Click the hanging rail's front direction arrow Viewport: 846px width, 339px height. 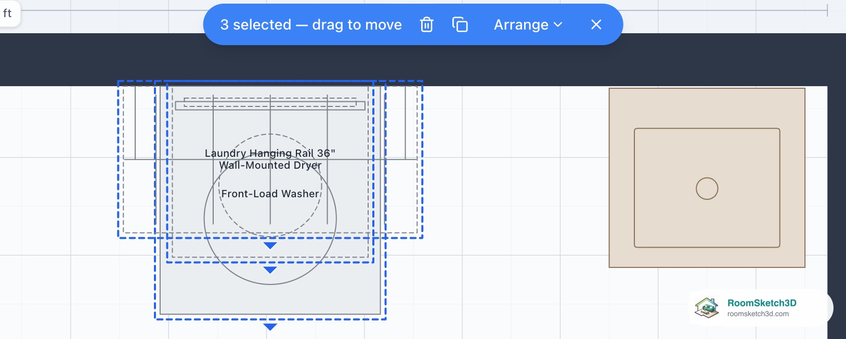[270, 246]
